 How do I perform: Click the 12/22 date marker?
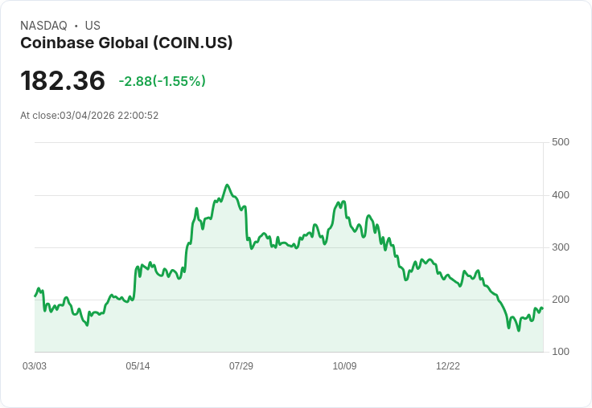point(448,366)
